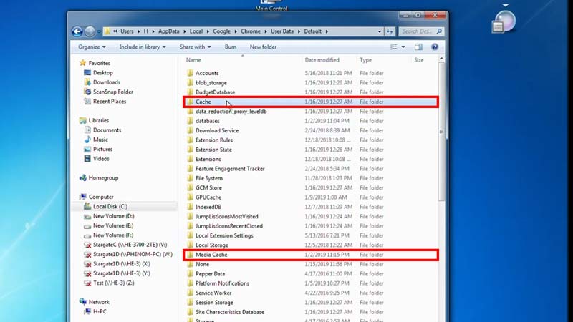Screen dimensions: 573x322
Task: Select Local Disk (C:) drive
Action: pyautogui.click(x=110, y=206)
